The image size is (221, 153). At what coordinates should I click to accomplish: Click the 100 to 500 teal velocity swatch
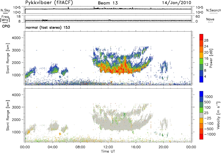point(201,105)
